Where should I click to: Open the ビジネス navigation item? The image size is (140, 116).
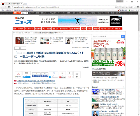pyautogui.click(x=32, y=13)
